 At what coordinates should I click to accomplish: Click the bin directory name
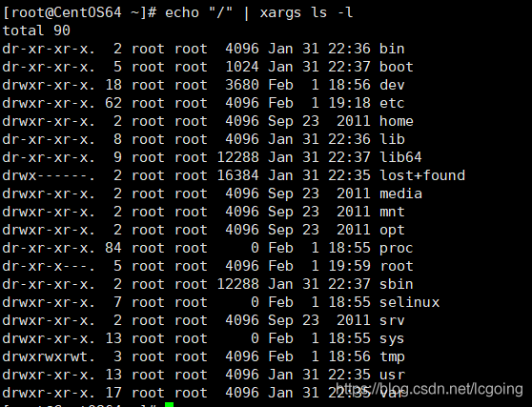point(392,49)
